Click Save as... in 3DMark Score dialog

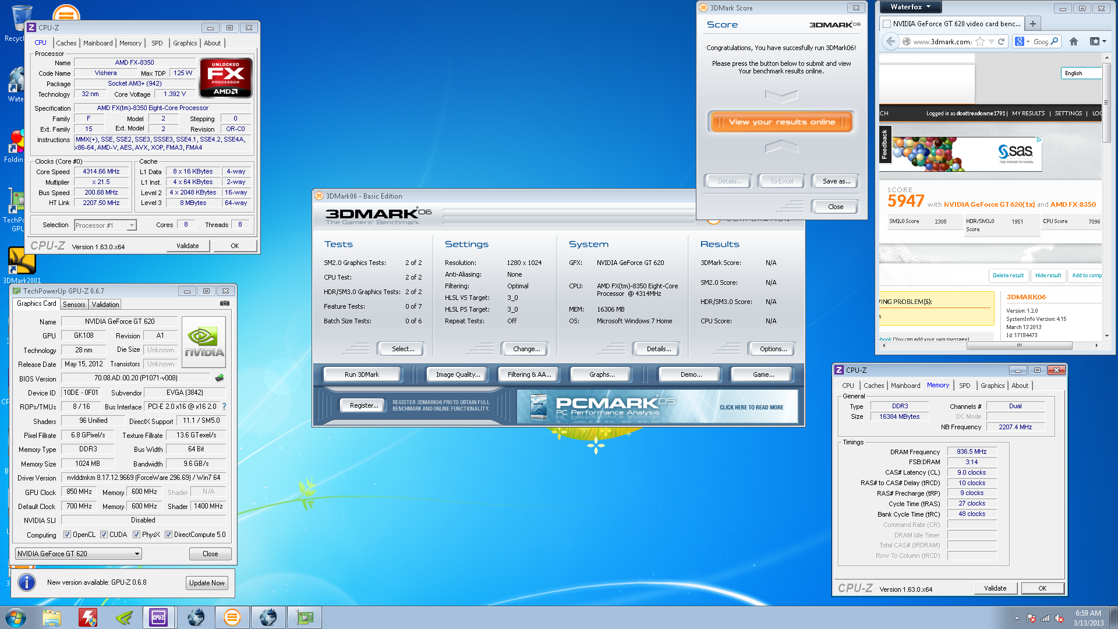point(836,181)
